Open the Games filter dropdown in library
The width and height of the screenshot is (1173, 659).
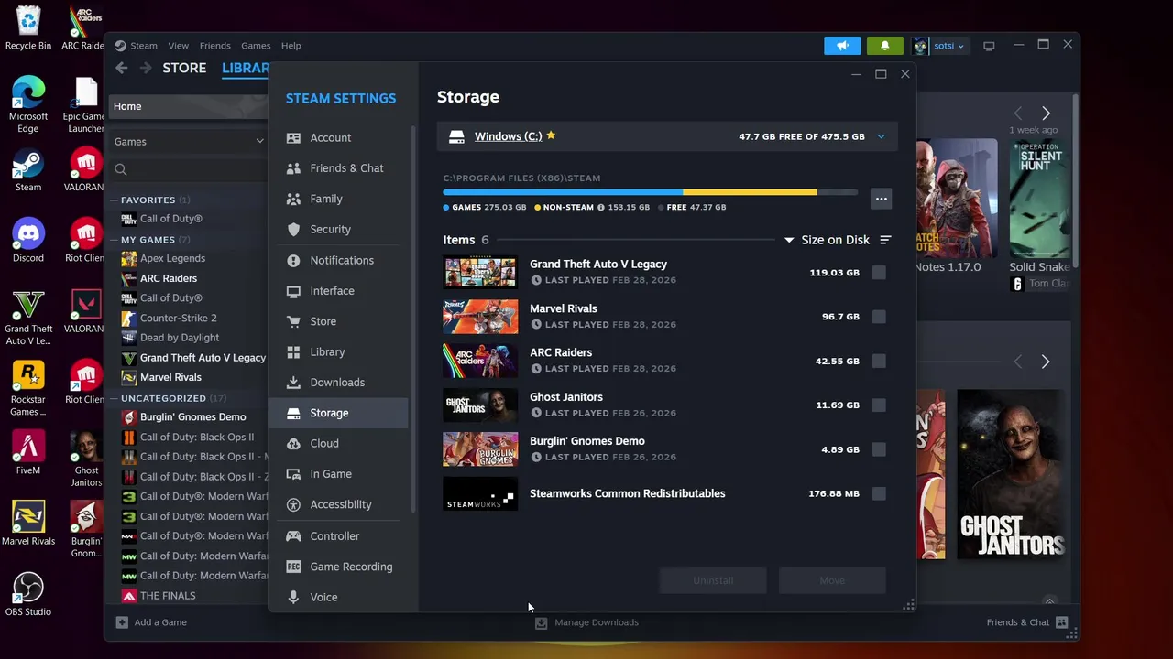click(x=188, y=142)
